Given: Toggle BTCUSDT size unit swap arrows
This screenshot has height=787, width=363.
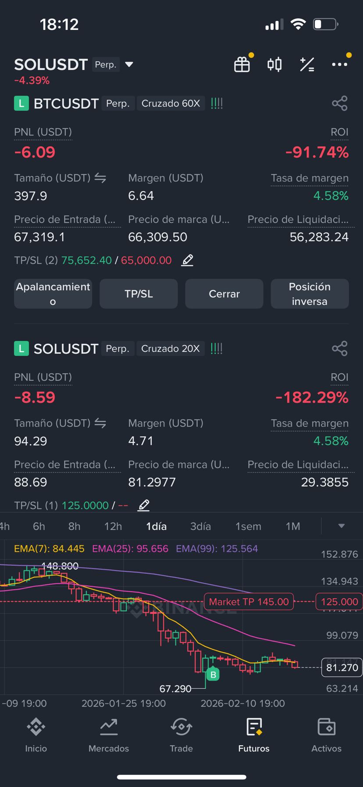Looking at the screenshot, I should click(100, 178).
